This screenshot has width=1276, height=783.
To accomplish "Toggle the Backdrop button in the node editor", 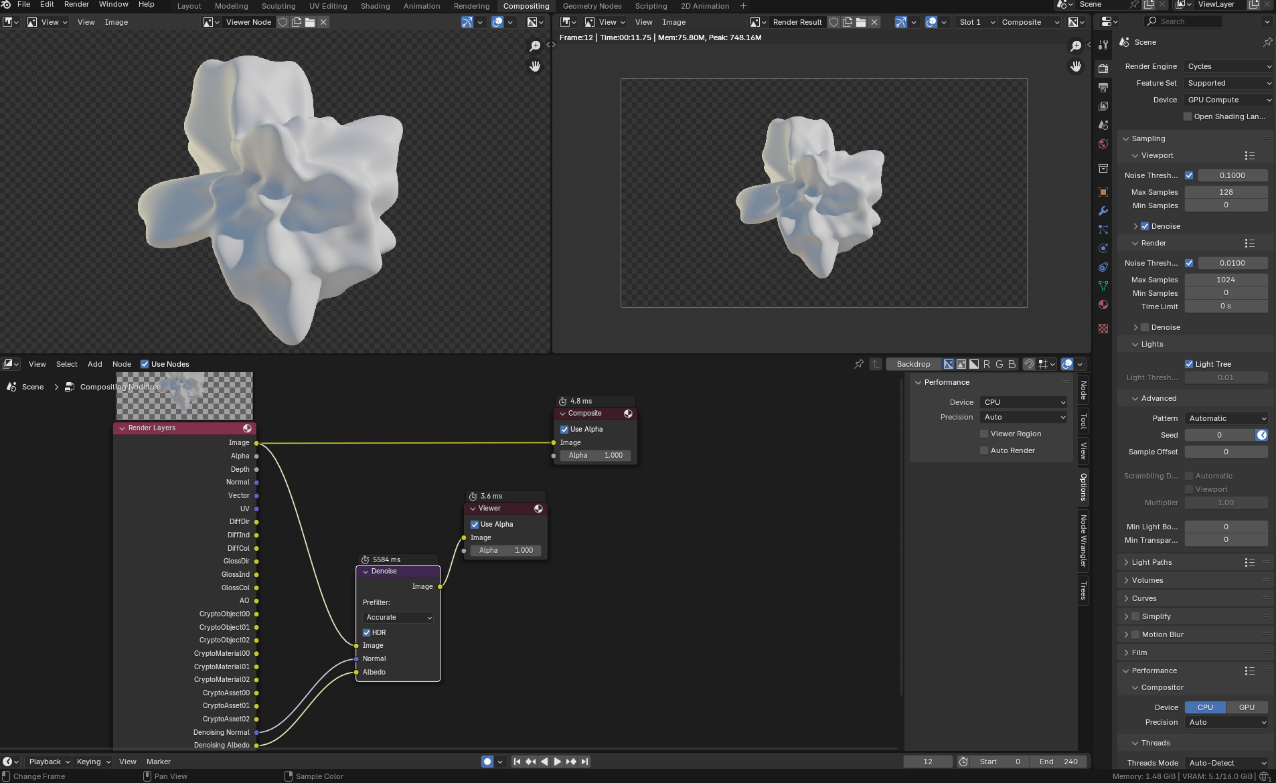I will [914, 364].
